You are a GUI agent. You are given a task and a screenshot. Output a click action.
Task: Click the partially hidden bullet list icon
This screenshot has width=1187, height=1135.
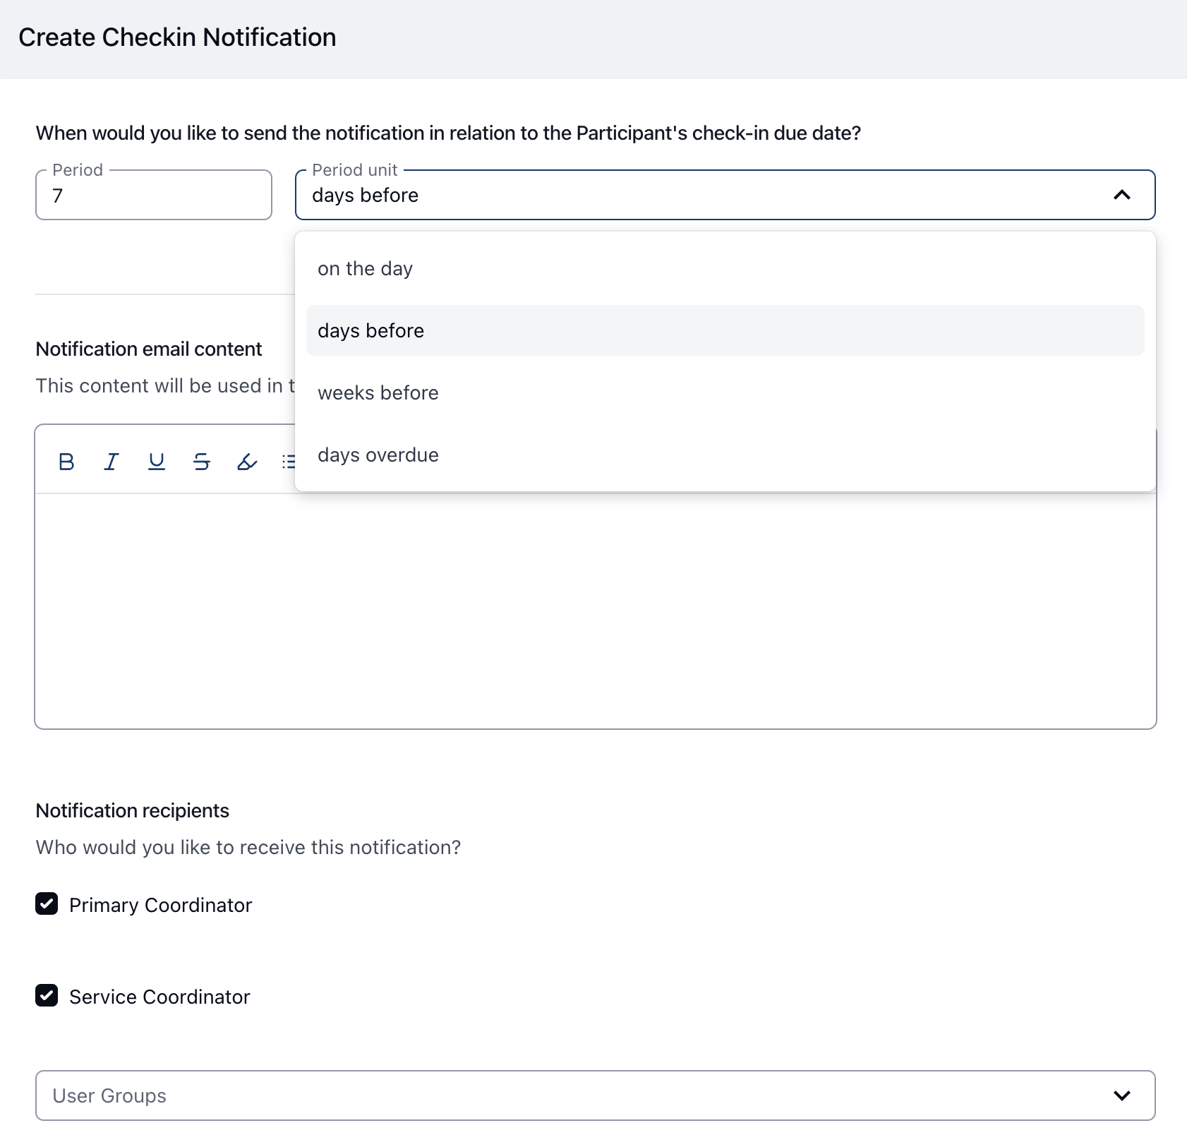point(288,462)
